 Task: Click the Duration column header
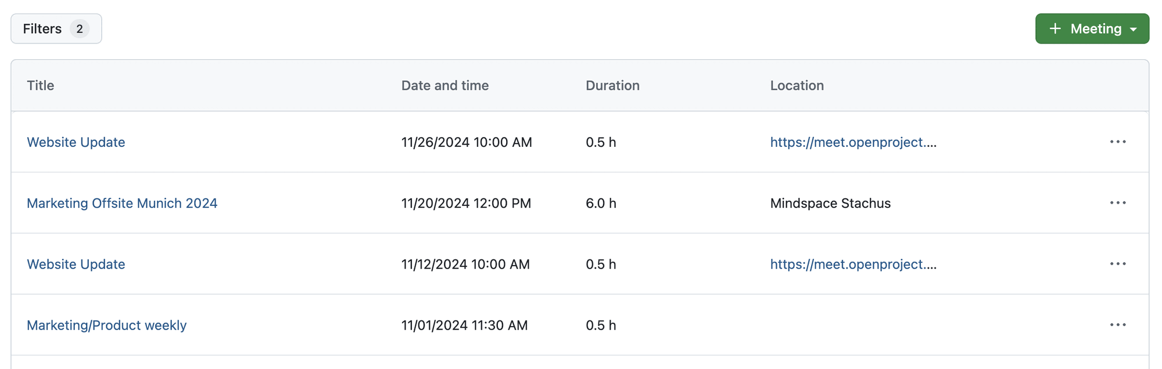pyautogui.click(x=612, y=85)
